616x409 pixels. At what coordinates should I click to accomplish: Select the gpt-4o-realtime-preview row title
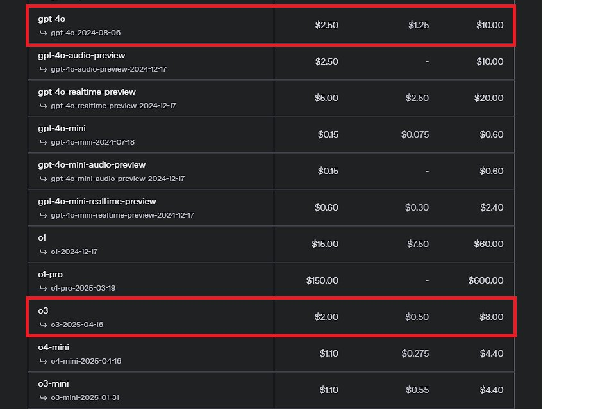click(87, 92)
